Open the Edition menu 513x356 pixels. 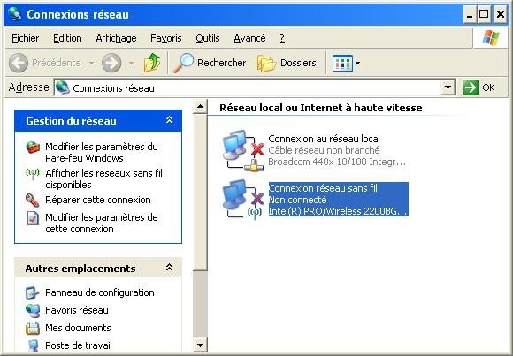tap(67, 38)
